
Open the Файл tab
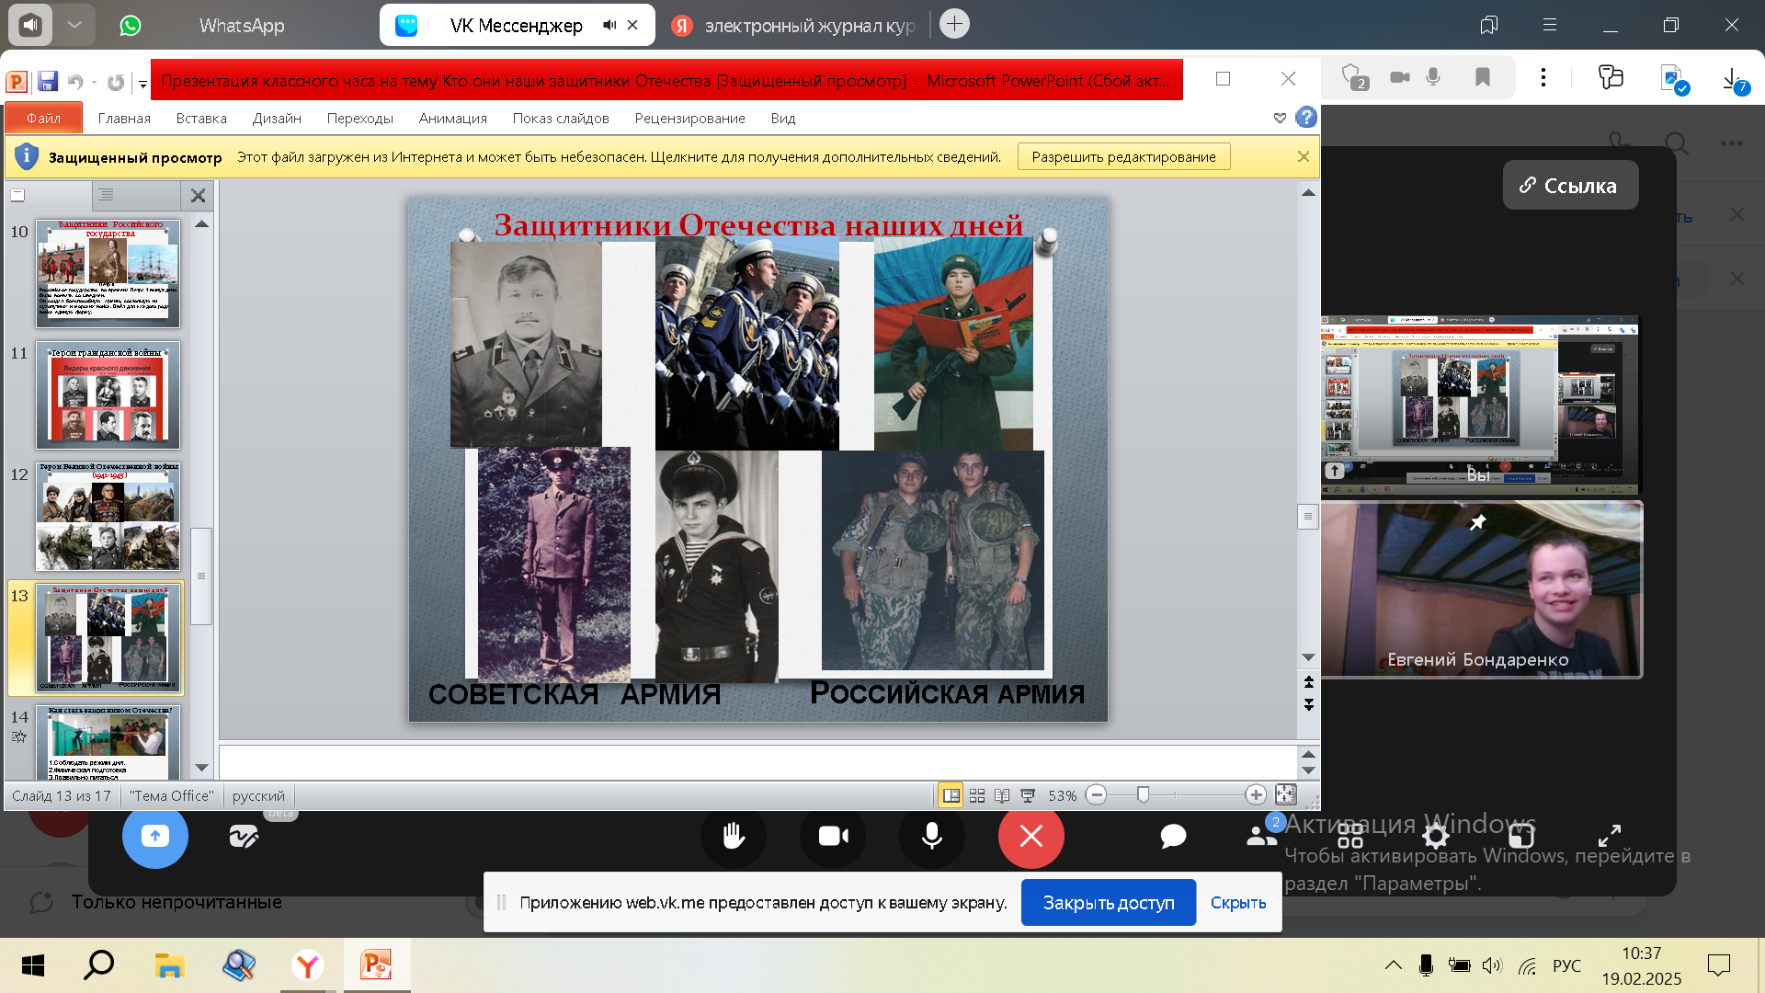pos(43,118)
